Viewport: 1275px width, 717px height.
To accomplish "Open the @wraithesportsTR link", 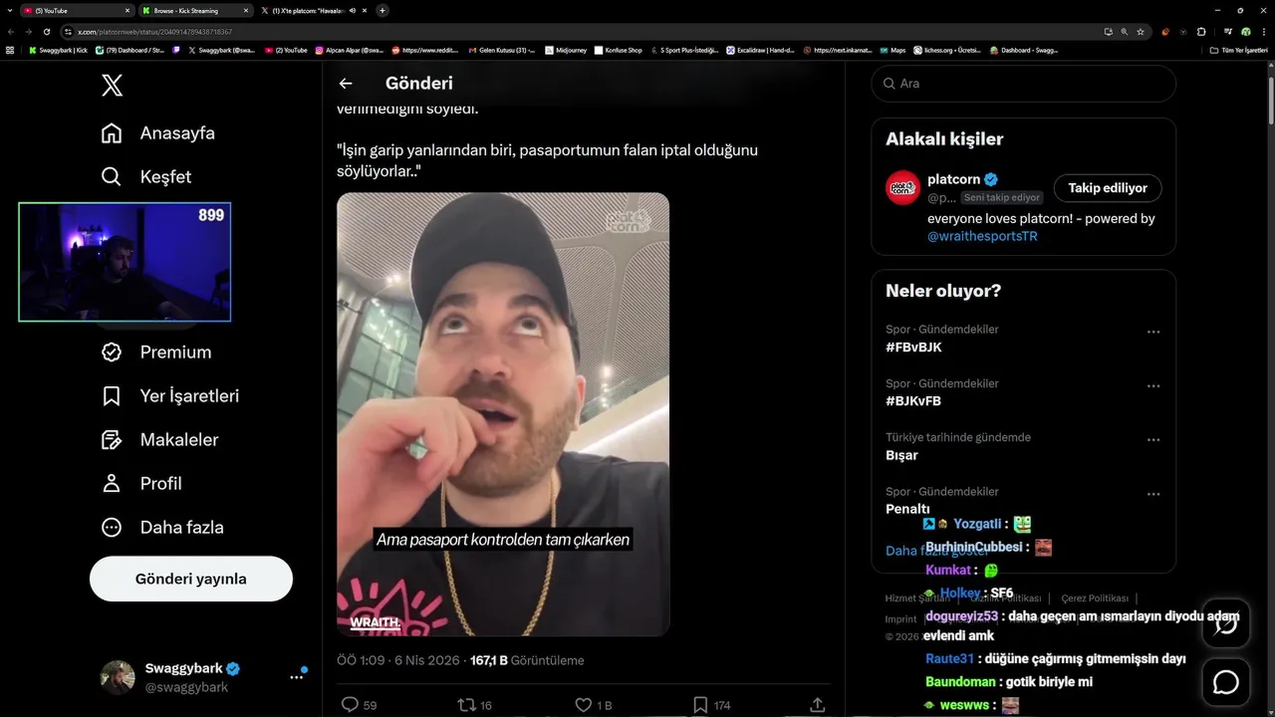I will pyautogui.click(x=982, y=236).
